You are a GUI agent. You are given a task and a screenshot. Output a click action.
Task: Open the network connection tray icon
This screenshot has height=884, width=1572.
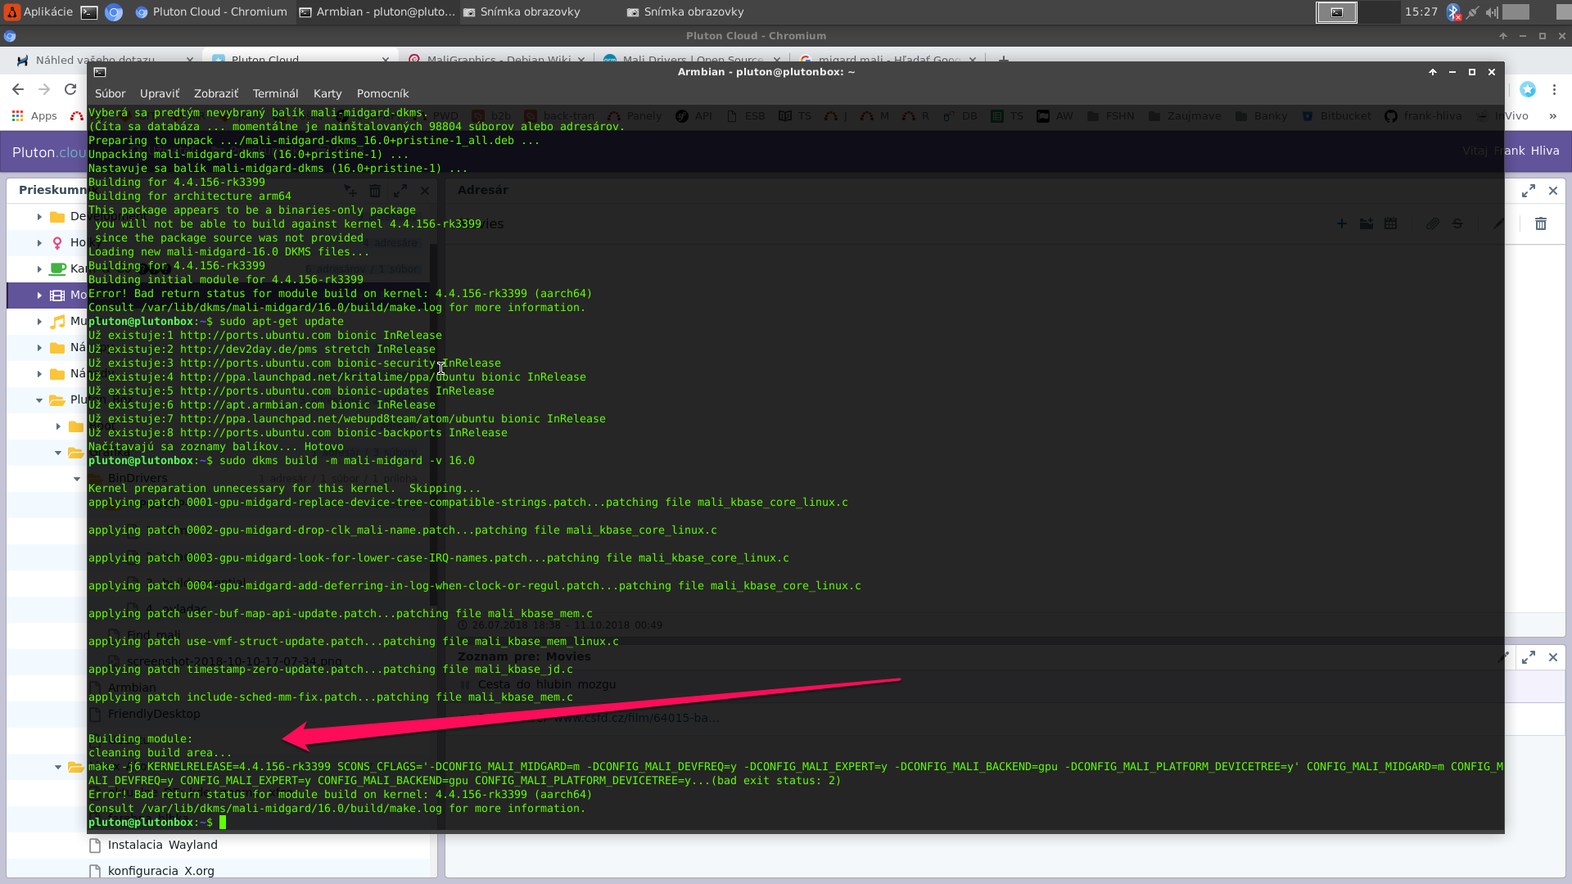pyautogui.click(x=1473, y=11)
